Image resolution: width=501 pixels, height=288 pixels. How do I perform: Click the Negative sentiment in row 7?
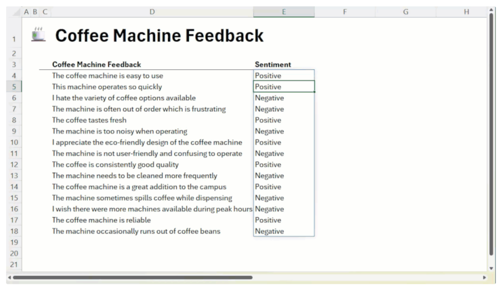pos(284,109)
